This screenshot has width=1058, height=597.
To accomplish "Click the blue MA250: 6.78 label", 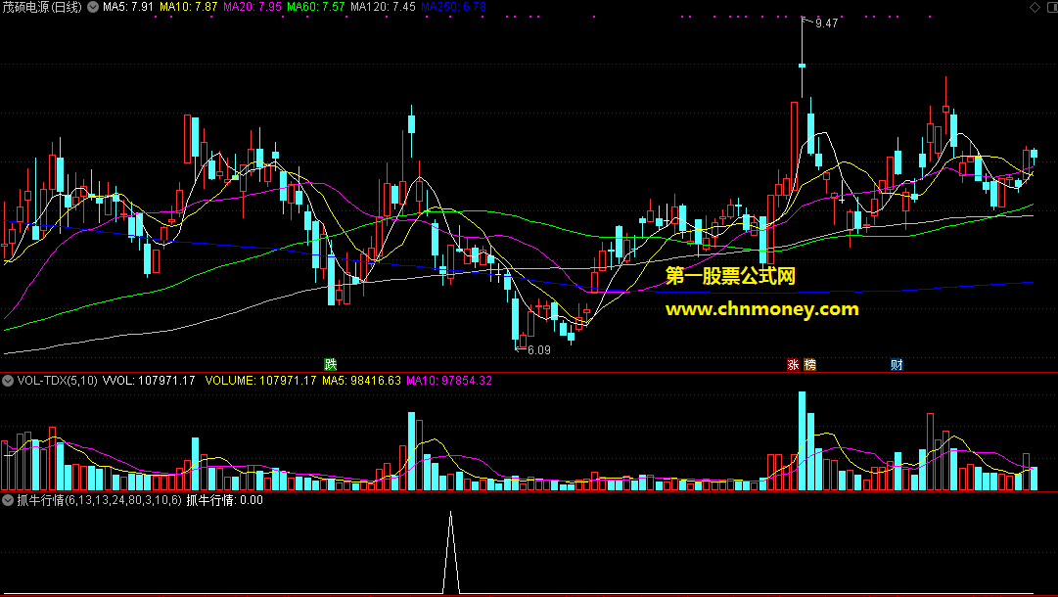I will tap(453, 7).
